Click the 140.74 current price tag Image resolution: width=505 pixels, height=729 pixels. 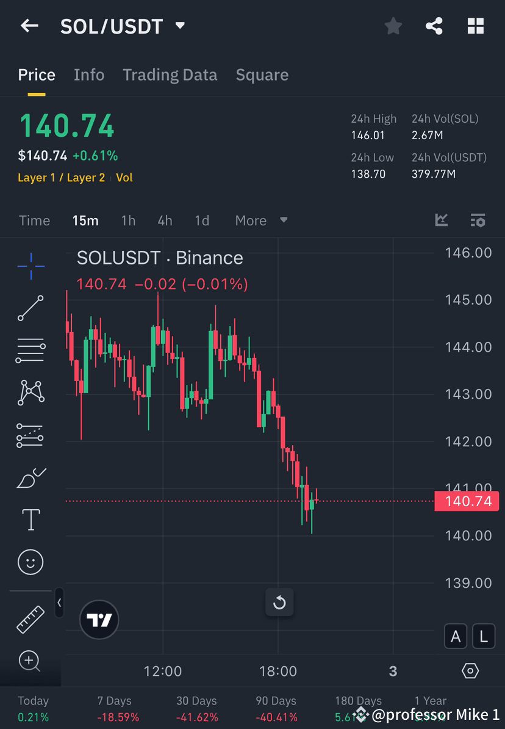point(467,501)
